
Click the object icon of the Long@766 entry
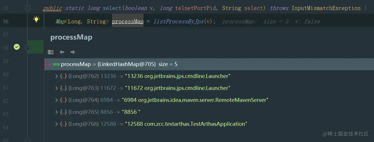point(63,124)
